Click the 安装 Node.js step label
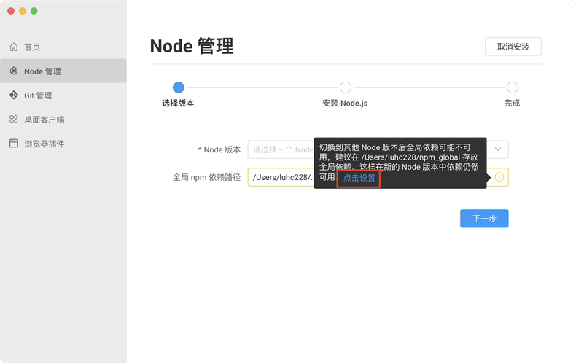Screen dimensions: 576x363 (345, 104)
